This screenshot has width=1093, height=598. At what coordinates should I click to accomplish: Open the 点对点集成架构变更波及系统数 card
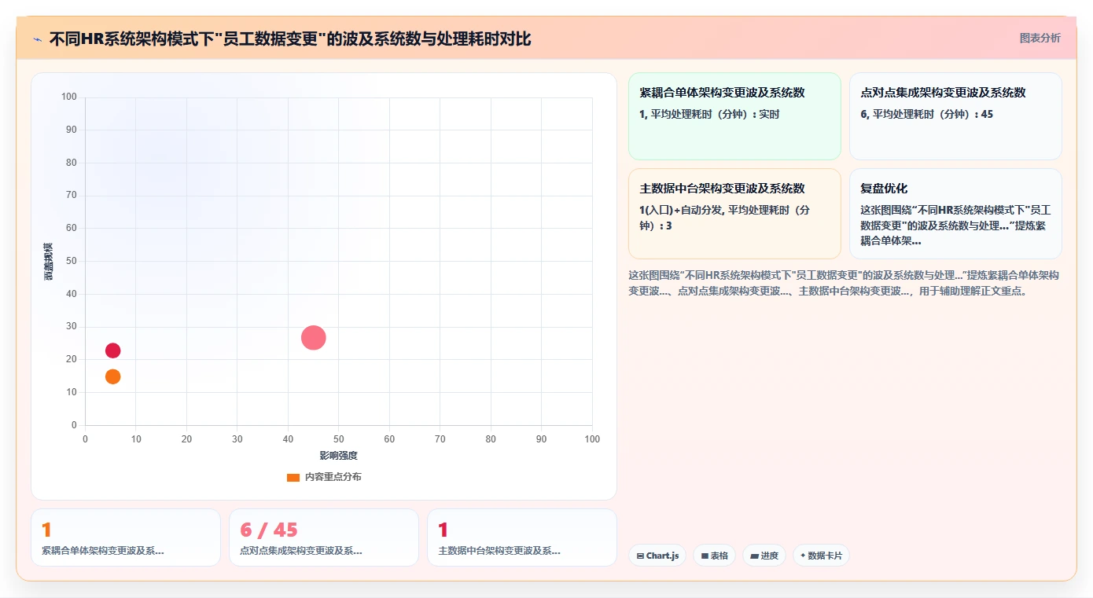click(x=955, y=116)
